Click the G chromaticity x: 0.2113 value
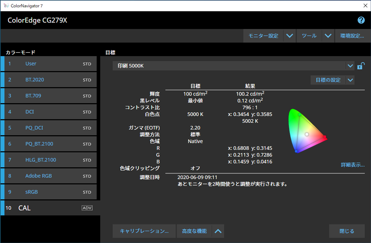371x243 pixels. pos(238,155)
